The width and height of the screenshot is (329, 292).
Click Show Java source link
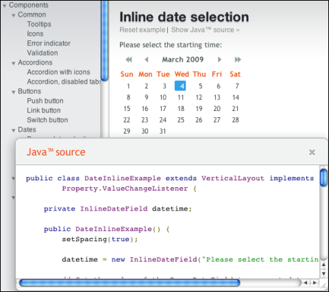205,30
